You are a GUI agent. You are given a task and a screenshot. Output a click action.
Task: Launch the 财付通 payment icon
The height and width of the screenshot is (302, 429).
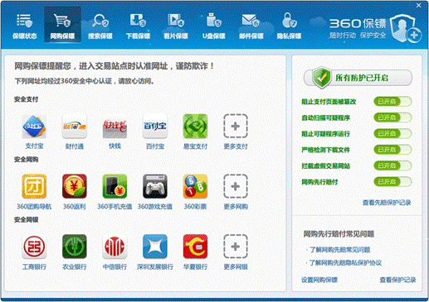click(75, 127)
